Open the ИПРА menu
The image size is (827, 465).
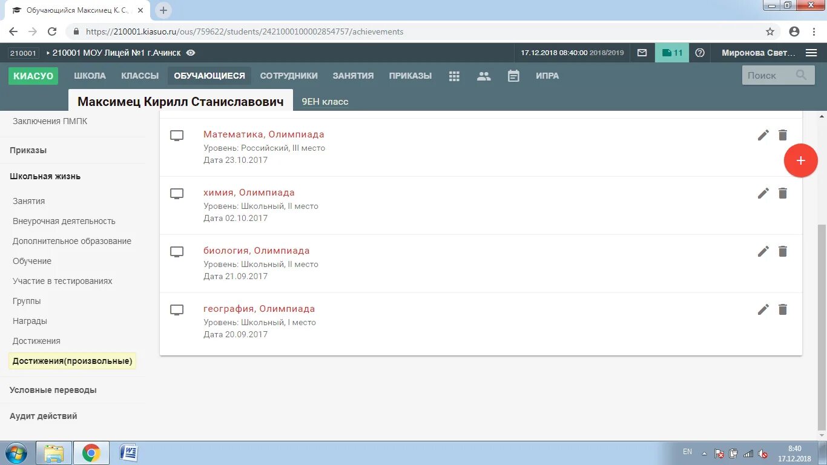(x=547, y=76)
